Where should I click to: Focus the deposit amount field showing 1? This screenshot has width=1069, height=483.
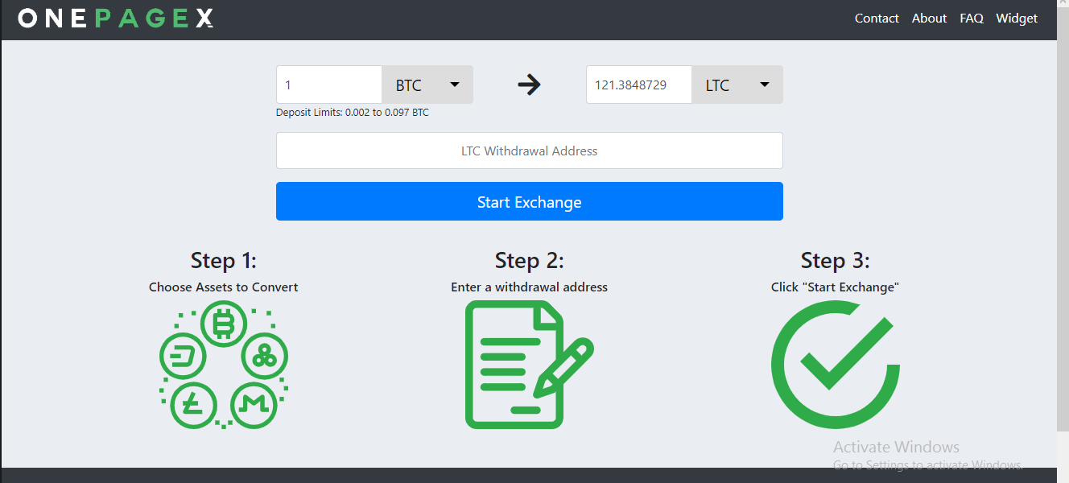tap(329, 85)
